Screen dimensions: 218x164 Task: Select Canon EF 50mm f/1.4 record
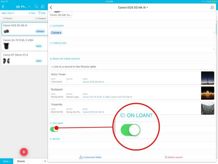pyautogui.click(x=25, y=58)
